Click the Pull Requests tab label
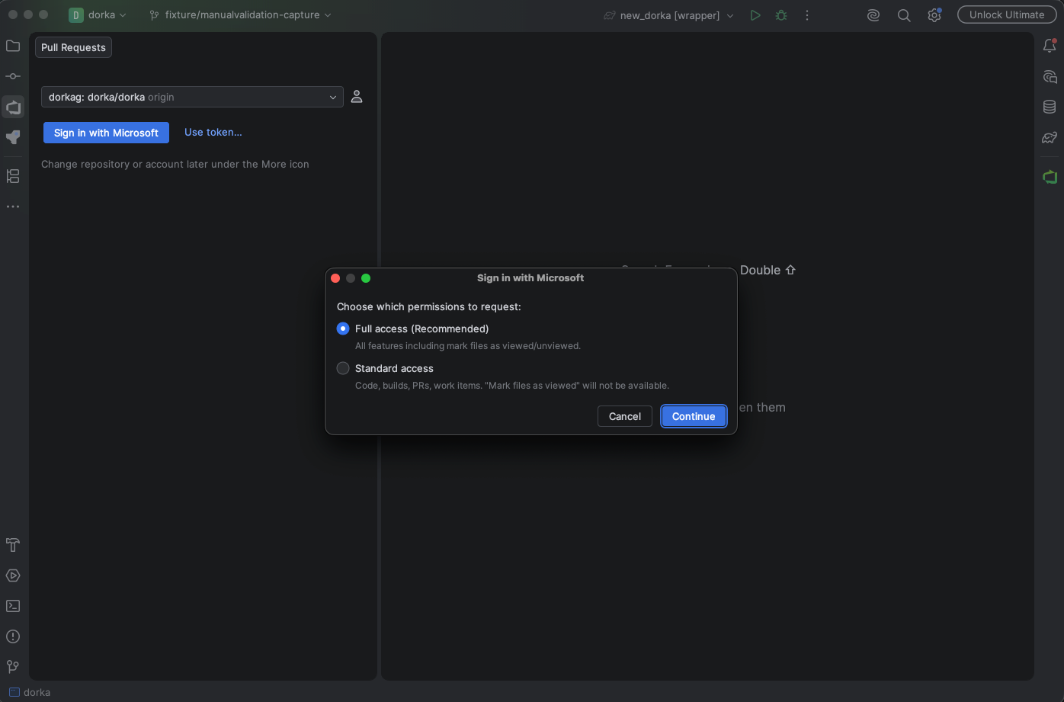Image resolution: width=1064 pixels, height=702 pixels. pos(73,47)
